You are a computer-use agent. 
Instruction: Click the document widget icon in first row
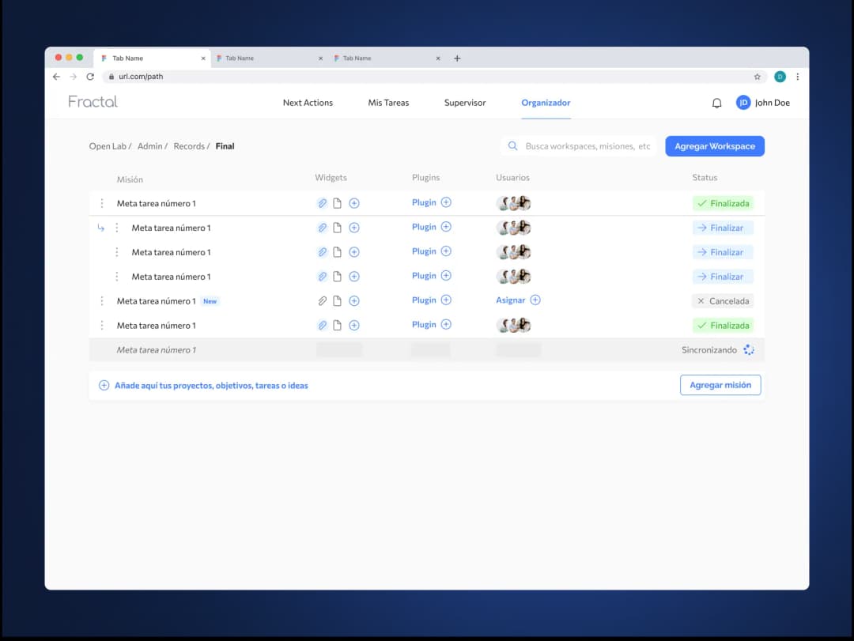338,203
